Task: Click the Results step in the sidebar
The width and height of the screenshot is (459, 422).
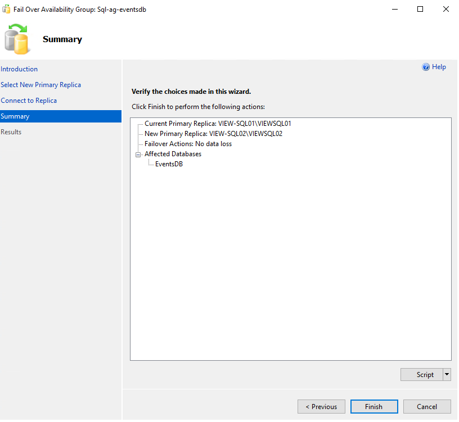Action: 11,132
